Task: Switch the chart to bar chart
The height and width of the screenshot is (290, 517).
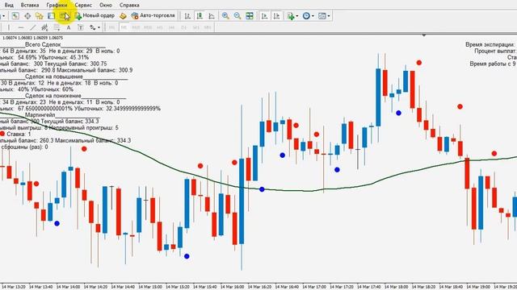Action: (x=187, y=16)
